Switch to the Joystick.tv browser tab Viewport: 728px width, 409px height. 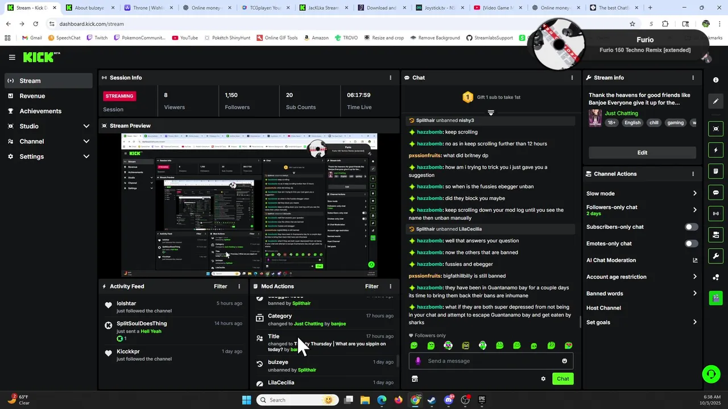(x=440, y=8)
